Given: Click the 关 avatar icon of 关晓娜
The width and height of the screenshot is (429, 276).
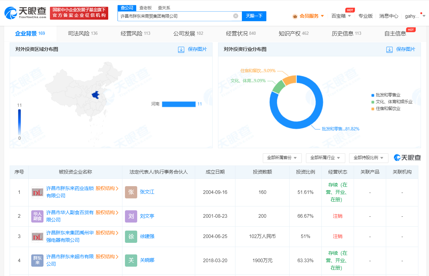Looking at the screenshot, I should tap(130, 260).
